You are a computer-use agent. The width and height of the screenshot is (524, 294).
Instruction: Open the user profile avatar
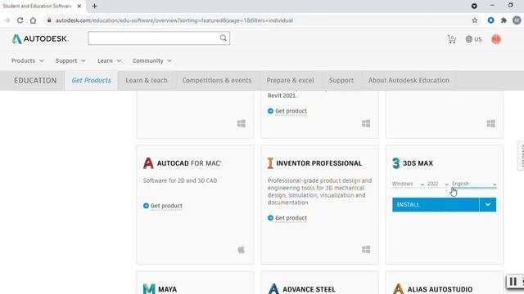[x=496, y=39]
